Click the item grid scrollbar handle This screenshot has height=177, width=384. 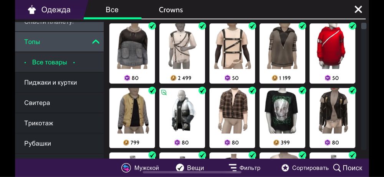click(364, 26)
